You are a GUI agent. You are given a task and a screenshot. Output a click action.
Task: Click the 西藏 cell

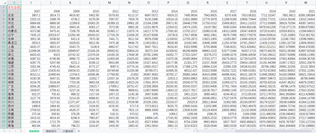[x=14, y=114]
